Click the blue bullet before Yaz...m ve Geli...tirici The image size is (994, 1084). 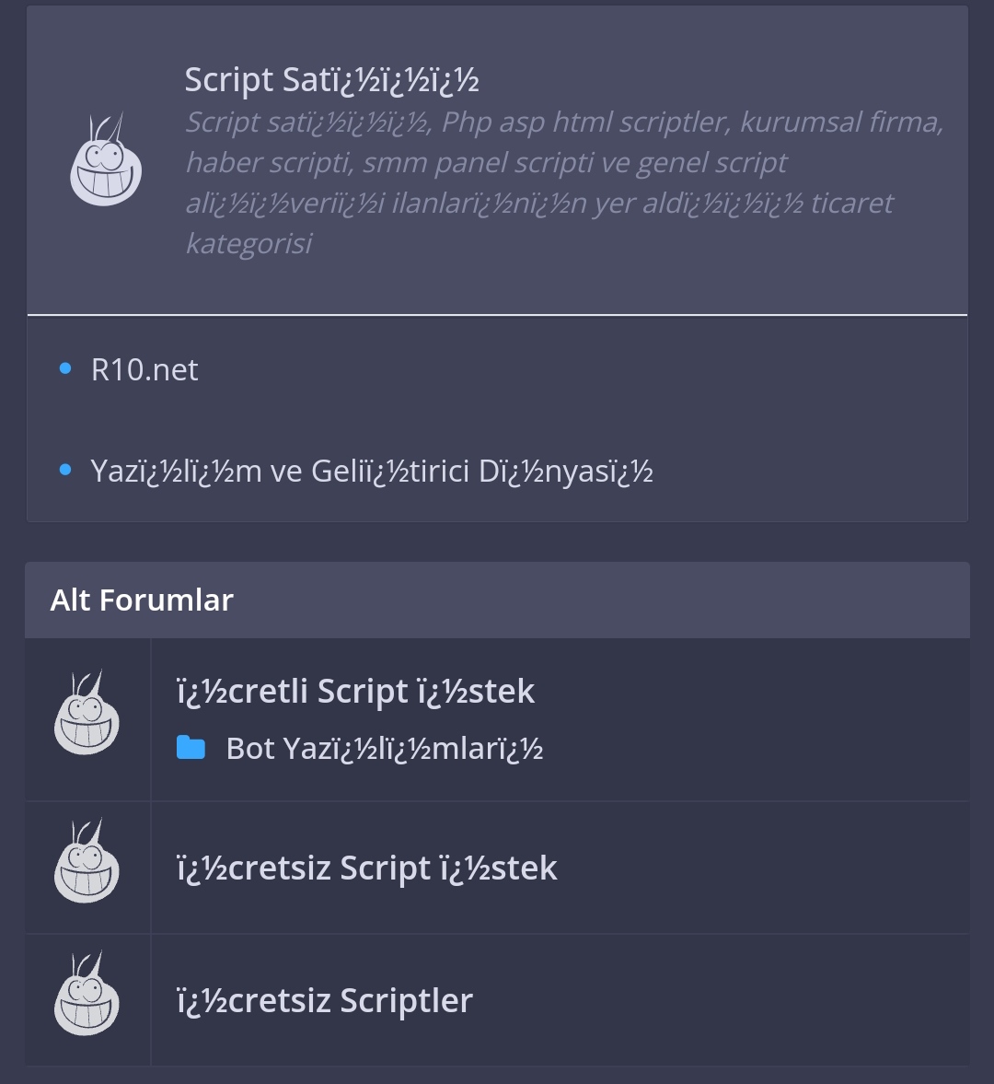pos(65,470)
